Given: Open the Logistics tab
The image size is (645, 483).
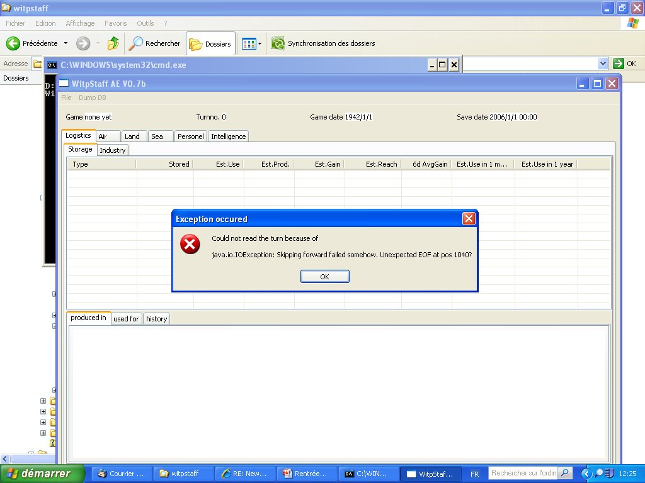Looking at the screenshot, I should click(78, 136).
